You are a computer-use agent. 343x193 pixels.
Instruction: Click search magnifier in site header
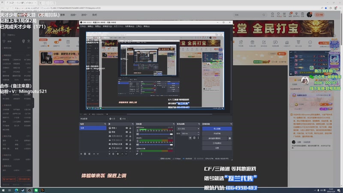pos(264,15)
